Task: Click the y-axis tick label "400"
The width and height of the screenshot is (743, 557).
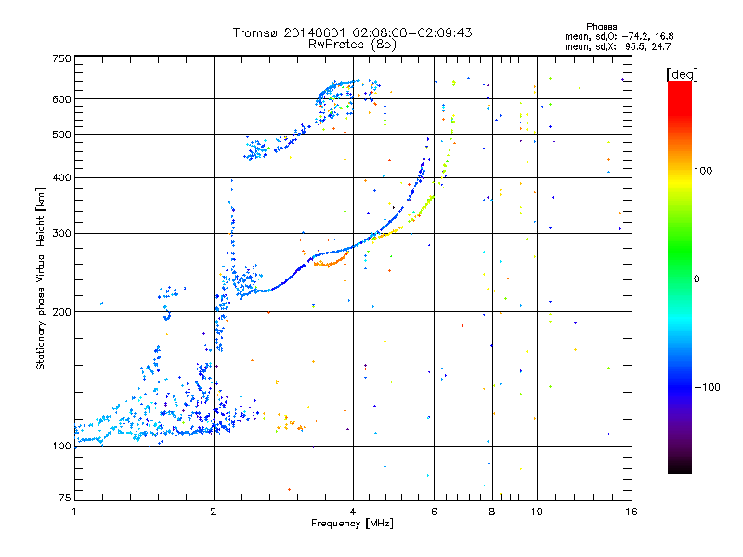Action: (61, 177)
